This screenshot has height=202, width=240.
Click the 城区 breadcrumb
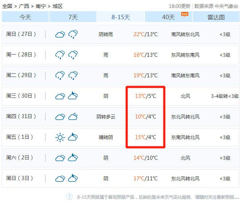tap(57, 6)
